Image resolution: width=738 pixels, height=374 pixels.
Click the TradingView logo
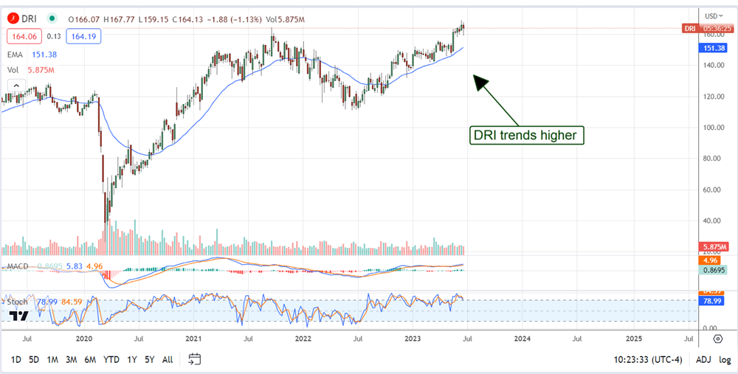coord(18,316)
